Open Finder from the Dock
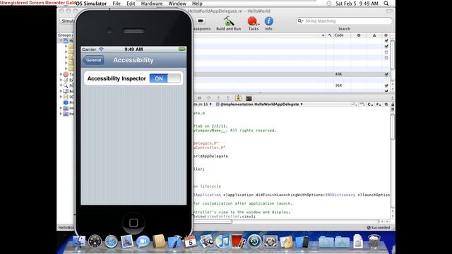This screenshot has height=254, width=452. pyautogui.click(x=79, y=241)
